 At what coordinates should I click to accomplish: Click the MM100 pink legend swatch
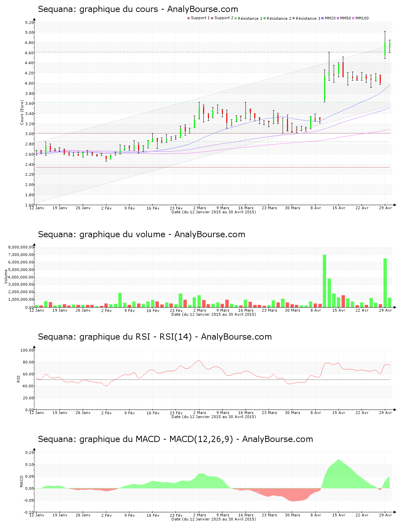(x=353, y=18)
